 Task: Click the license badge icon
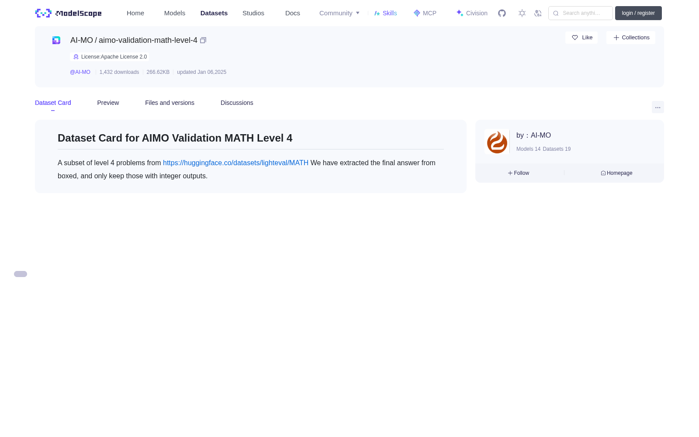tap(76, 57)
